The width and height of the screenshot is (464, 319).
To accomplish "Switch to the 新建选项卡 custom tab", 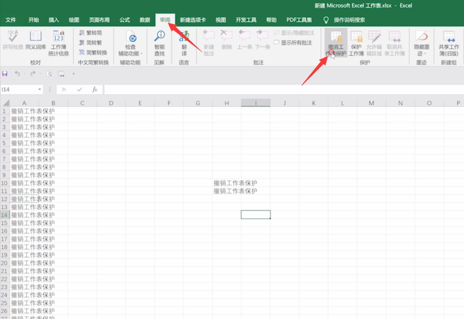I will [193, 20].
